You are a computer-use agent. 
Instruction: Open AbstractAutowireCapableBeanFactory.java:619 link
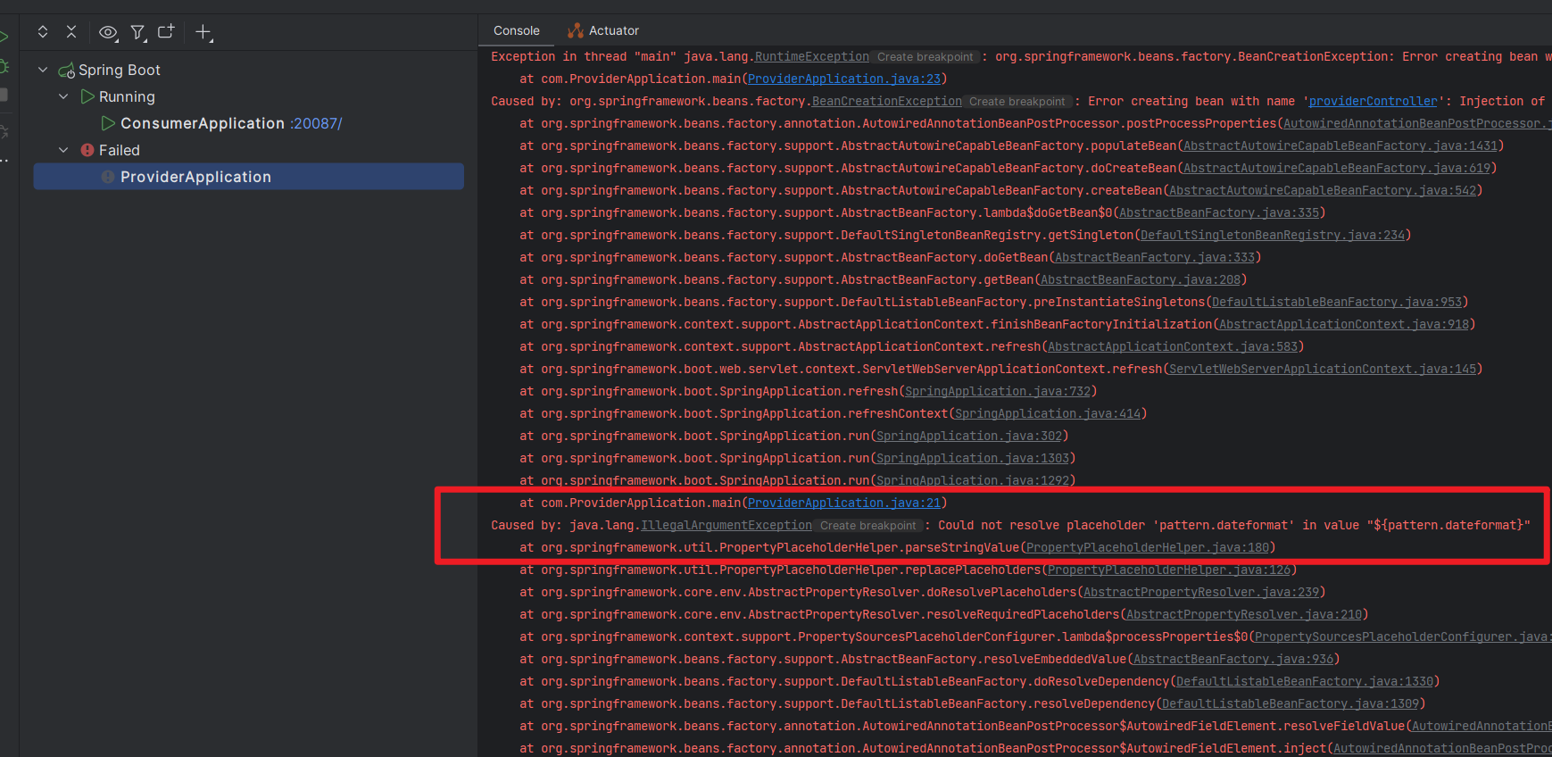(x=1337, y=168)
